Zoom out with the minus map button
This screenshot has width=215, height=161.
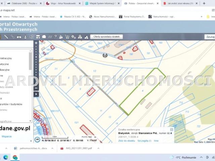pyautogui.click(x=36, y=88)
